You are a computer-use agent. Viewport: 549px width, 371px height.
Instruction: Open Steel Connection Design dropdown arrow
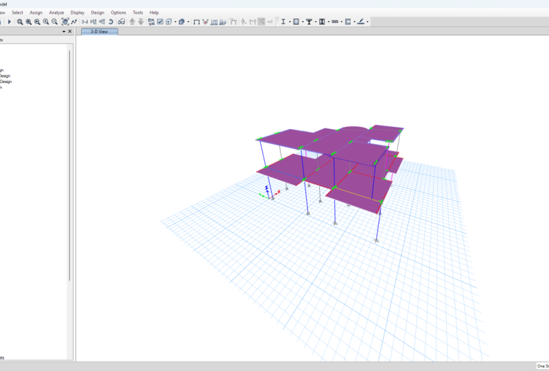point(367,22)
